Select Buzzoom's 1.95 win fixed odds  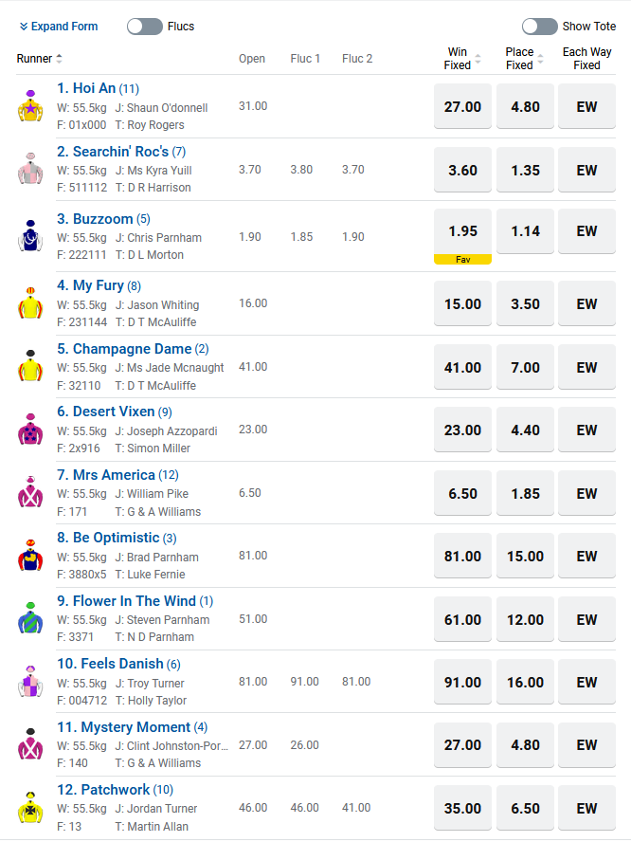click(462, 231)
